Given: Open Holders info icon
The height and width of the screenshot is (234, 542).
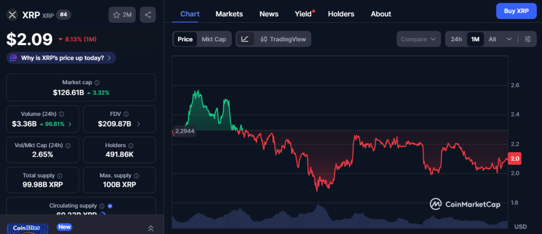Looking at the screenshot, I should (x=131, y=146).
